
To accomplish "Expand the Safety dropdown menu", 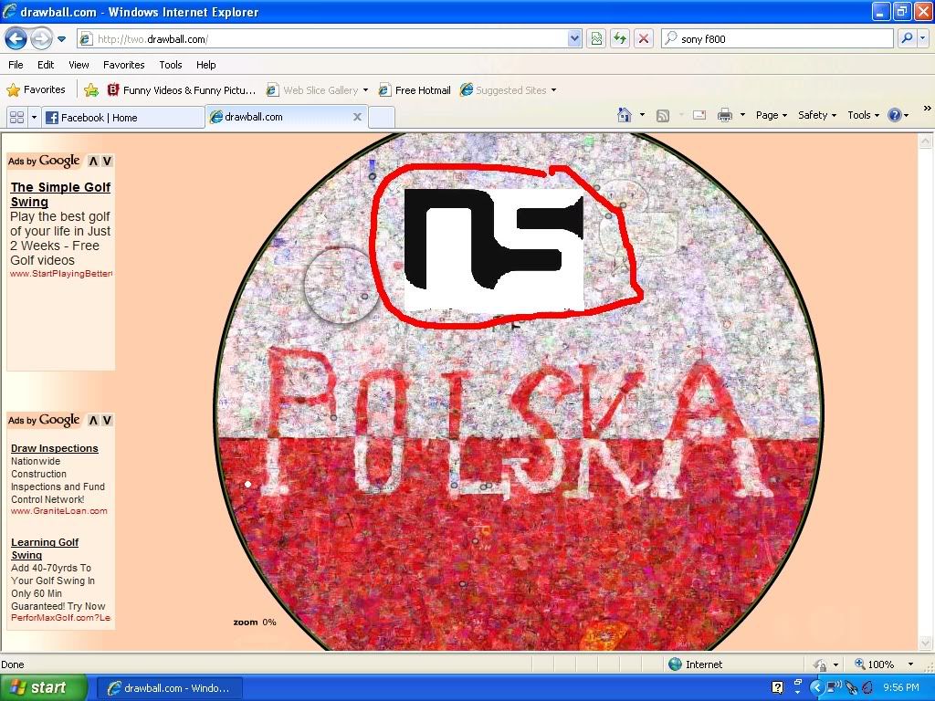I will point(816,115).
